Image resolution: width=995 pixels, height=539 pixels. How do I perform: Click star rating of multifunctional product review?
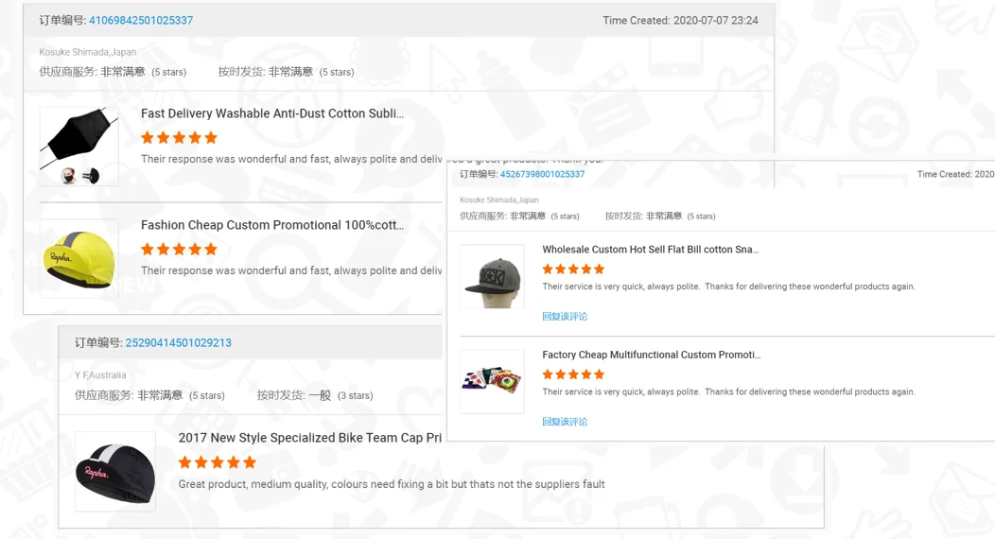(x=573, y=374)
